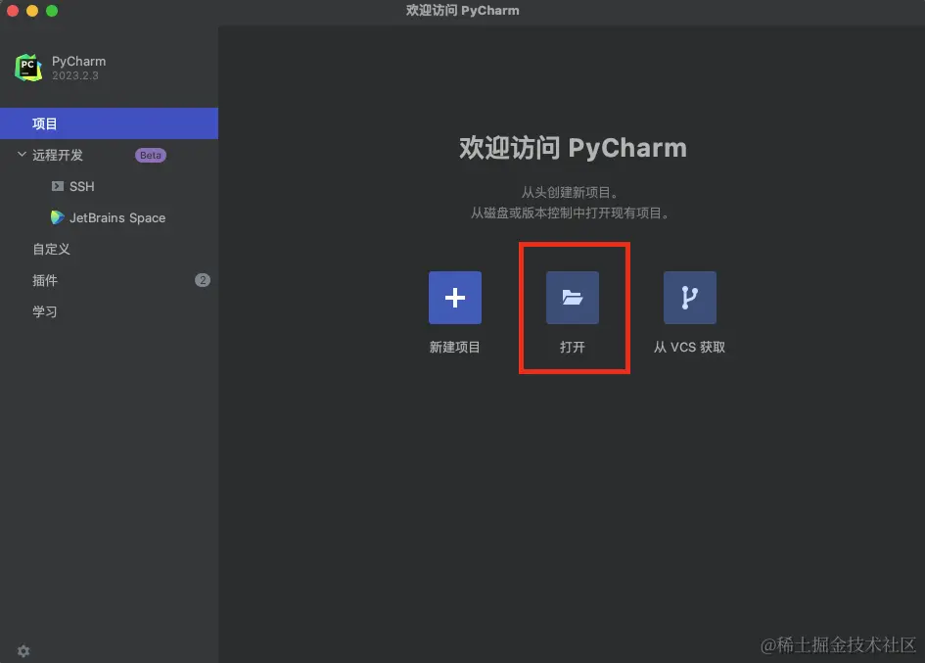Click the JetBrains Space logo icon
The image size is (925, 663).
point(57,217)
